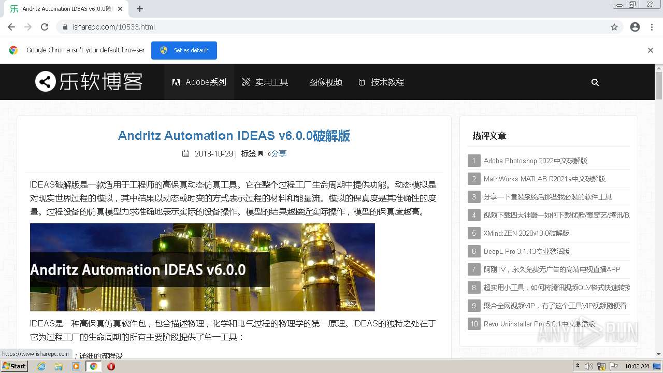Screen dimensions: 663x373
Task: Click the site search magnifier icon
Action: (x=595, y=82)
